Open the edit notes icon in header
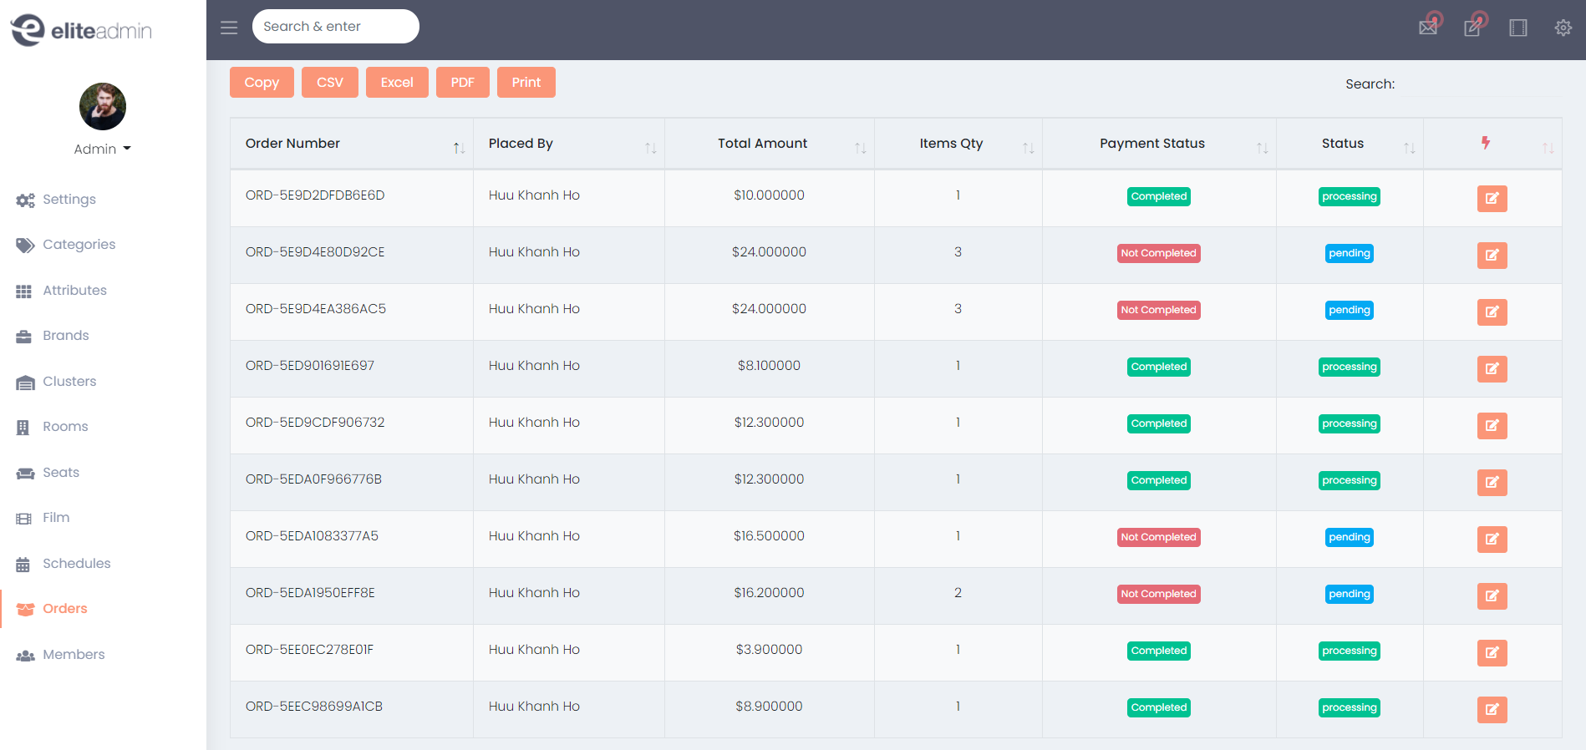This screenshot has height=750, width=1586. [x=1473, y=28]
